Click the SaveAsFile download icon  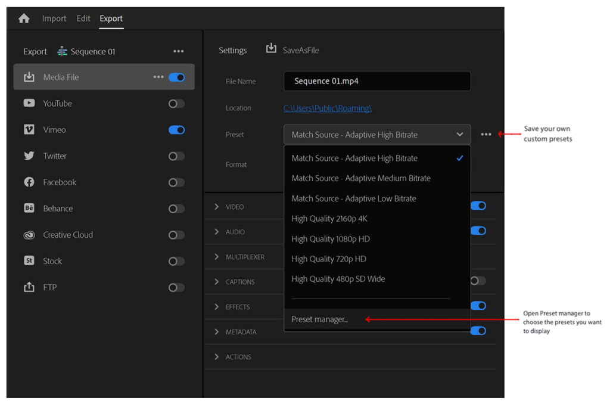pos(271,48)
